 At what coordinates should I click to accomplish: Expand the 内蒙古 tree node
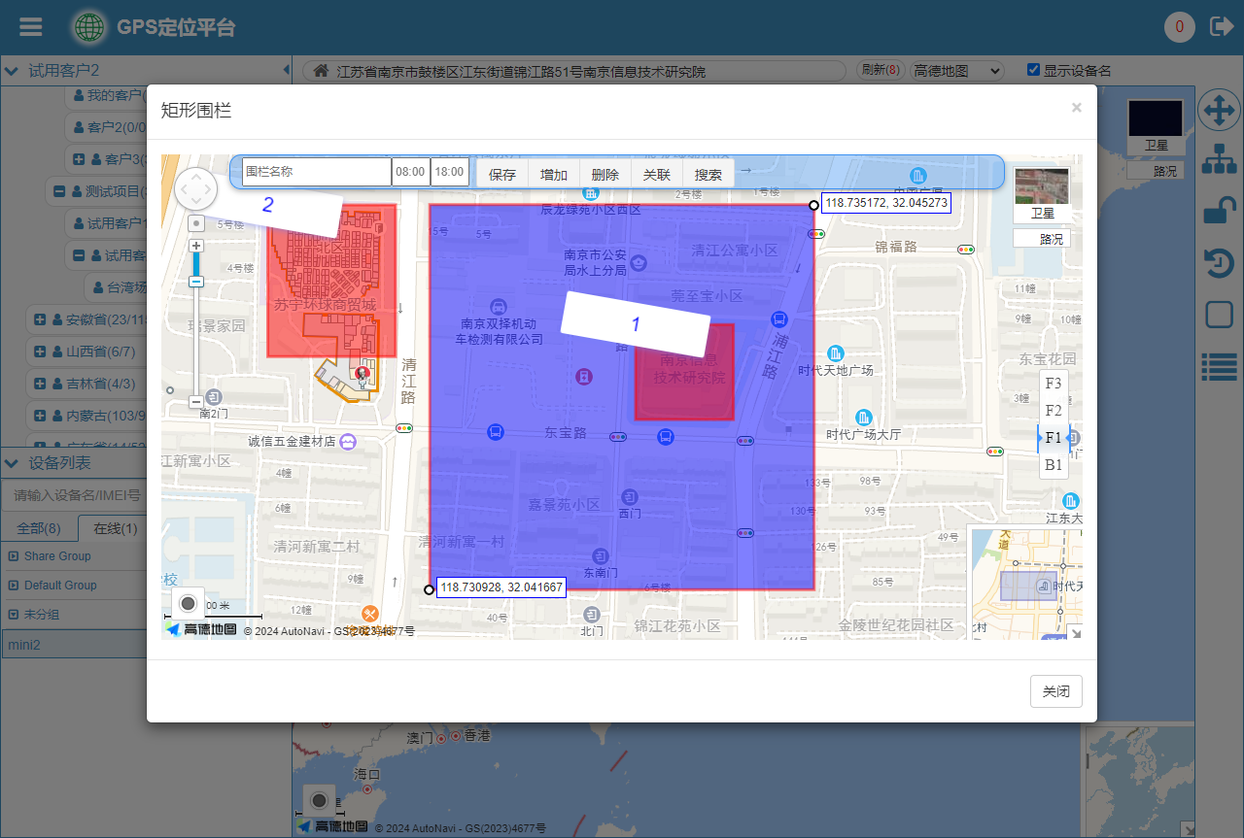(40, 416)
